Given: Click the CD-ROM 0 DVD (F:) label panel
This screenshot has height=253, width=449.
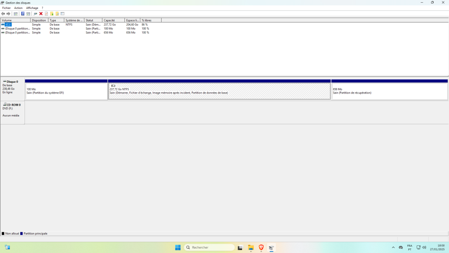Looking at the screenshot, I should (x=12, y=112).
